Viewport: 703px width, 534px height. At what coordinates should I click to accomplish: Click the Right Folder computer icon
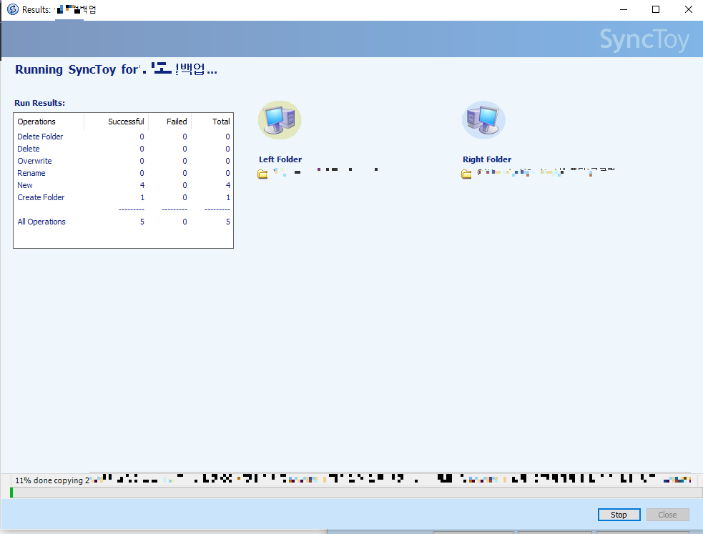pos(483,120)
